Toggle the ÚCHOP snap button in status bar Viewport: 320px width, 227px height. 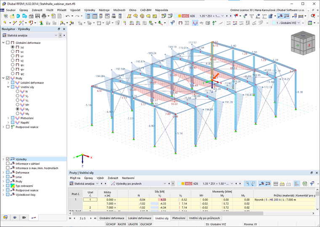click(x=111, y=224)
